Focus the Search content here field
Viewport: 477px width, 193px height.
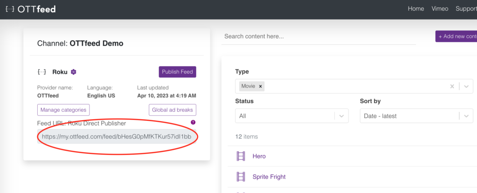point(319,36)
